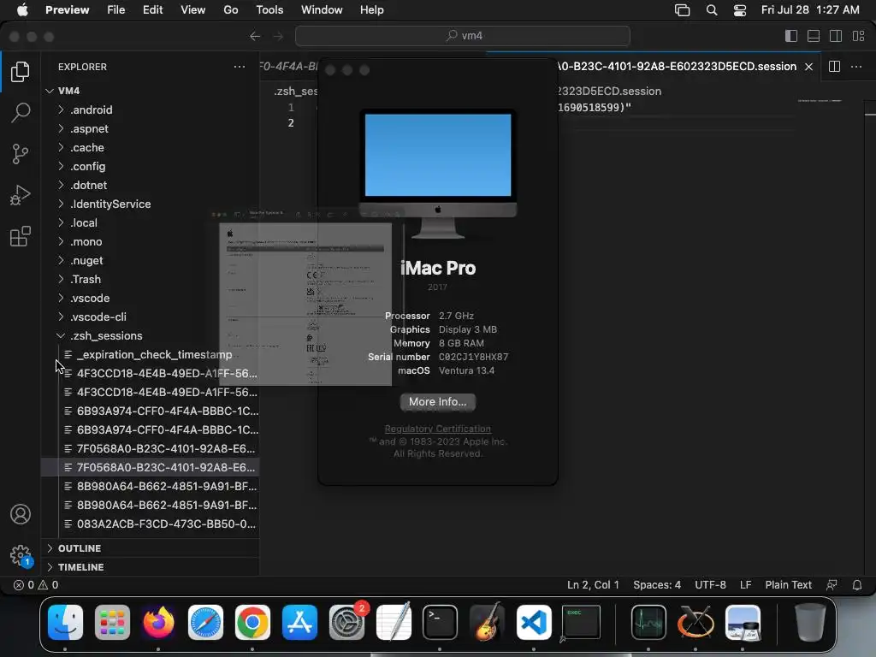
Task: Click the Explorer more actions ellipsis
Action: [240, 67]
